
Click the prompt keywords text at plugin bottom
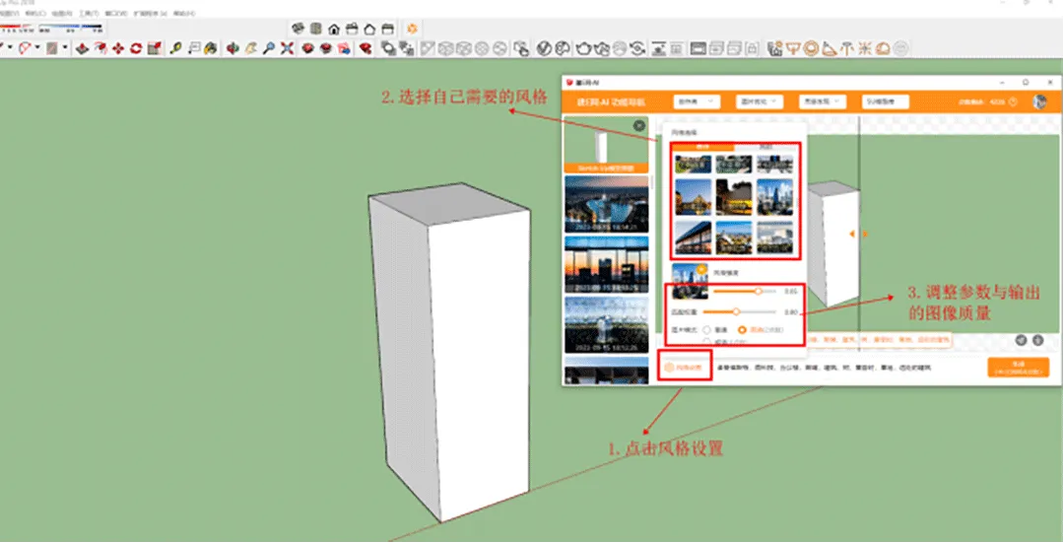pyautogui.click(x=823, y=368)
